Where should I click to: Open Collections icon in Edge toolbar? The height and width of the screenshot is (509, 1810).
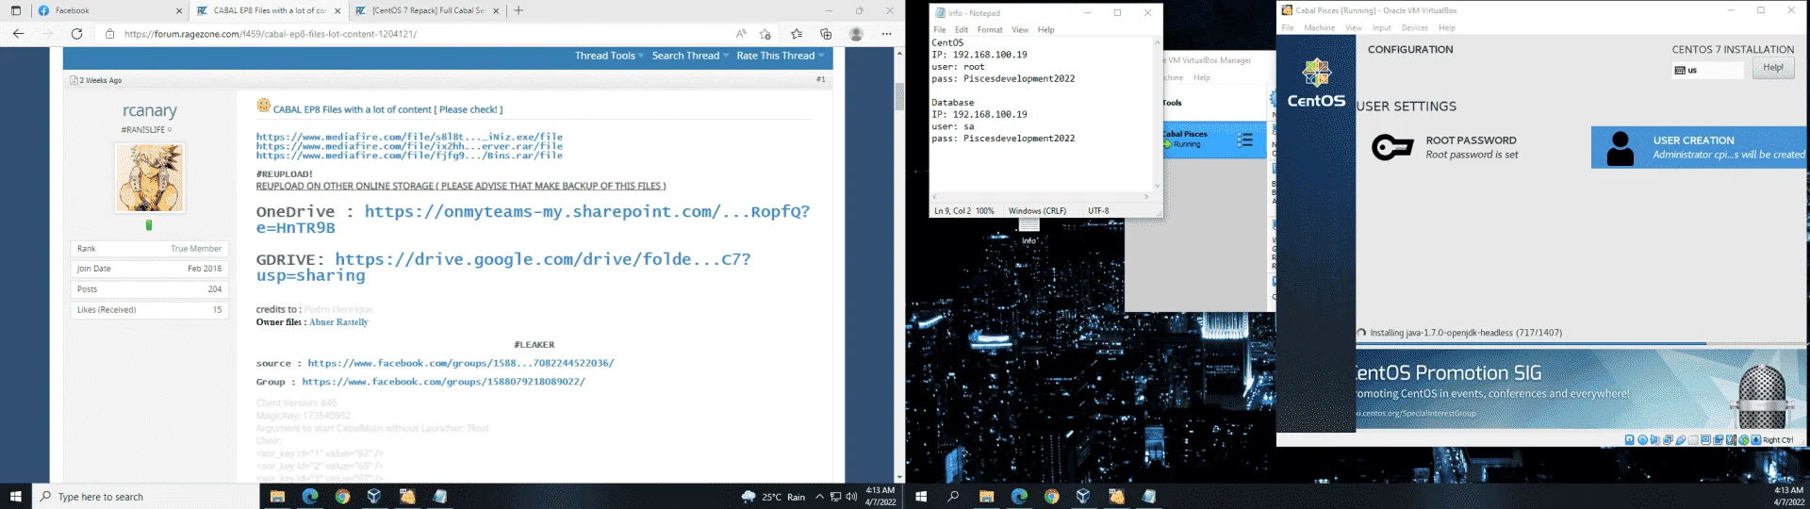(826, 34)
